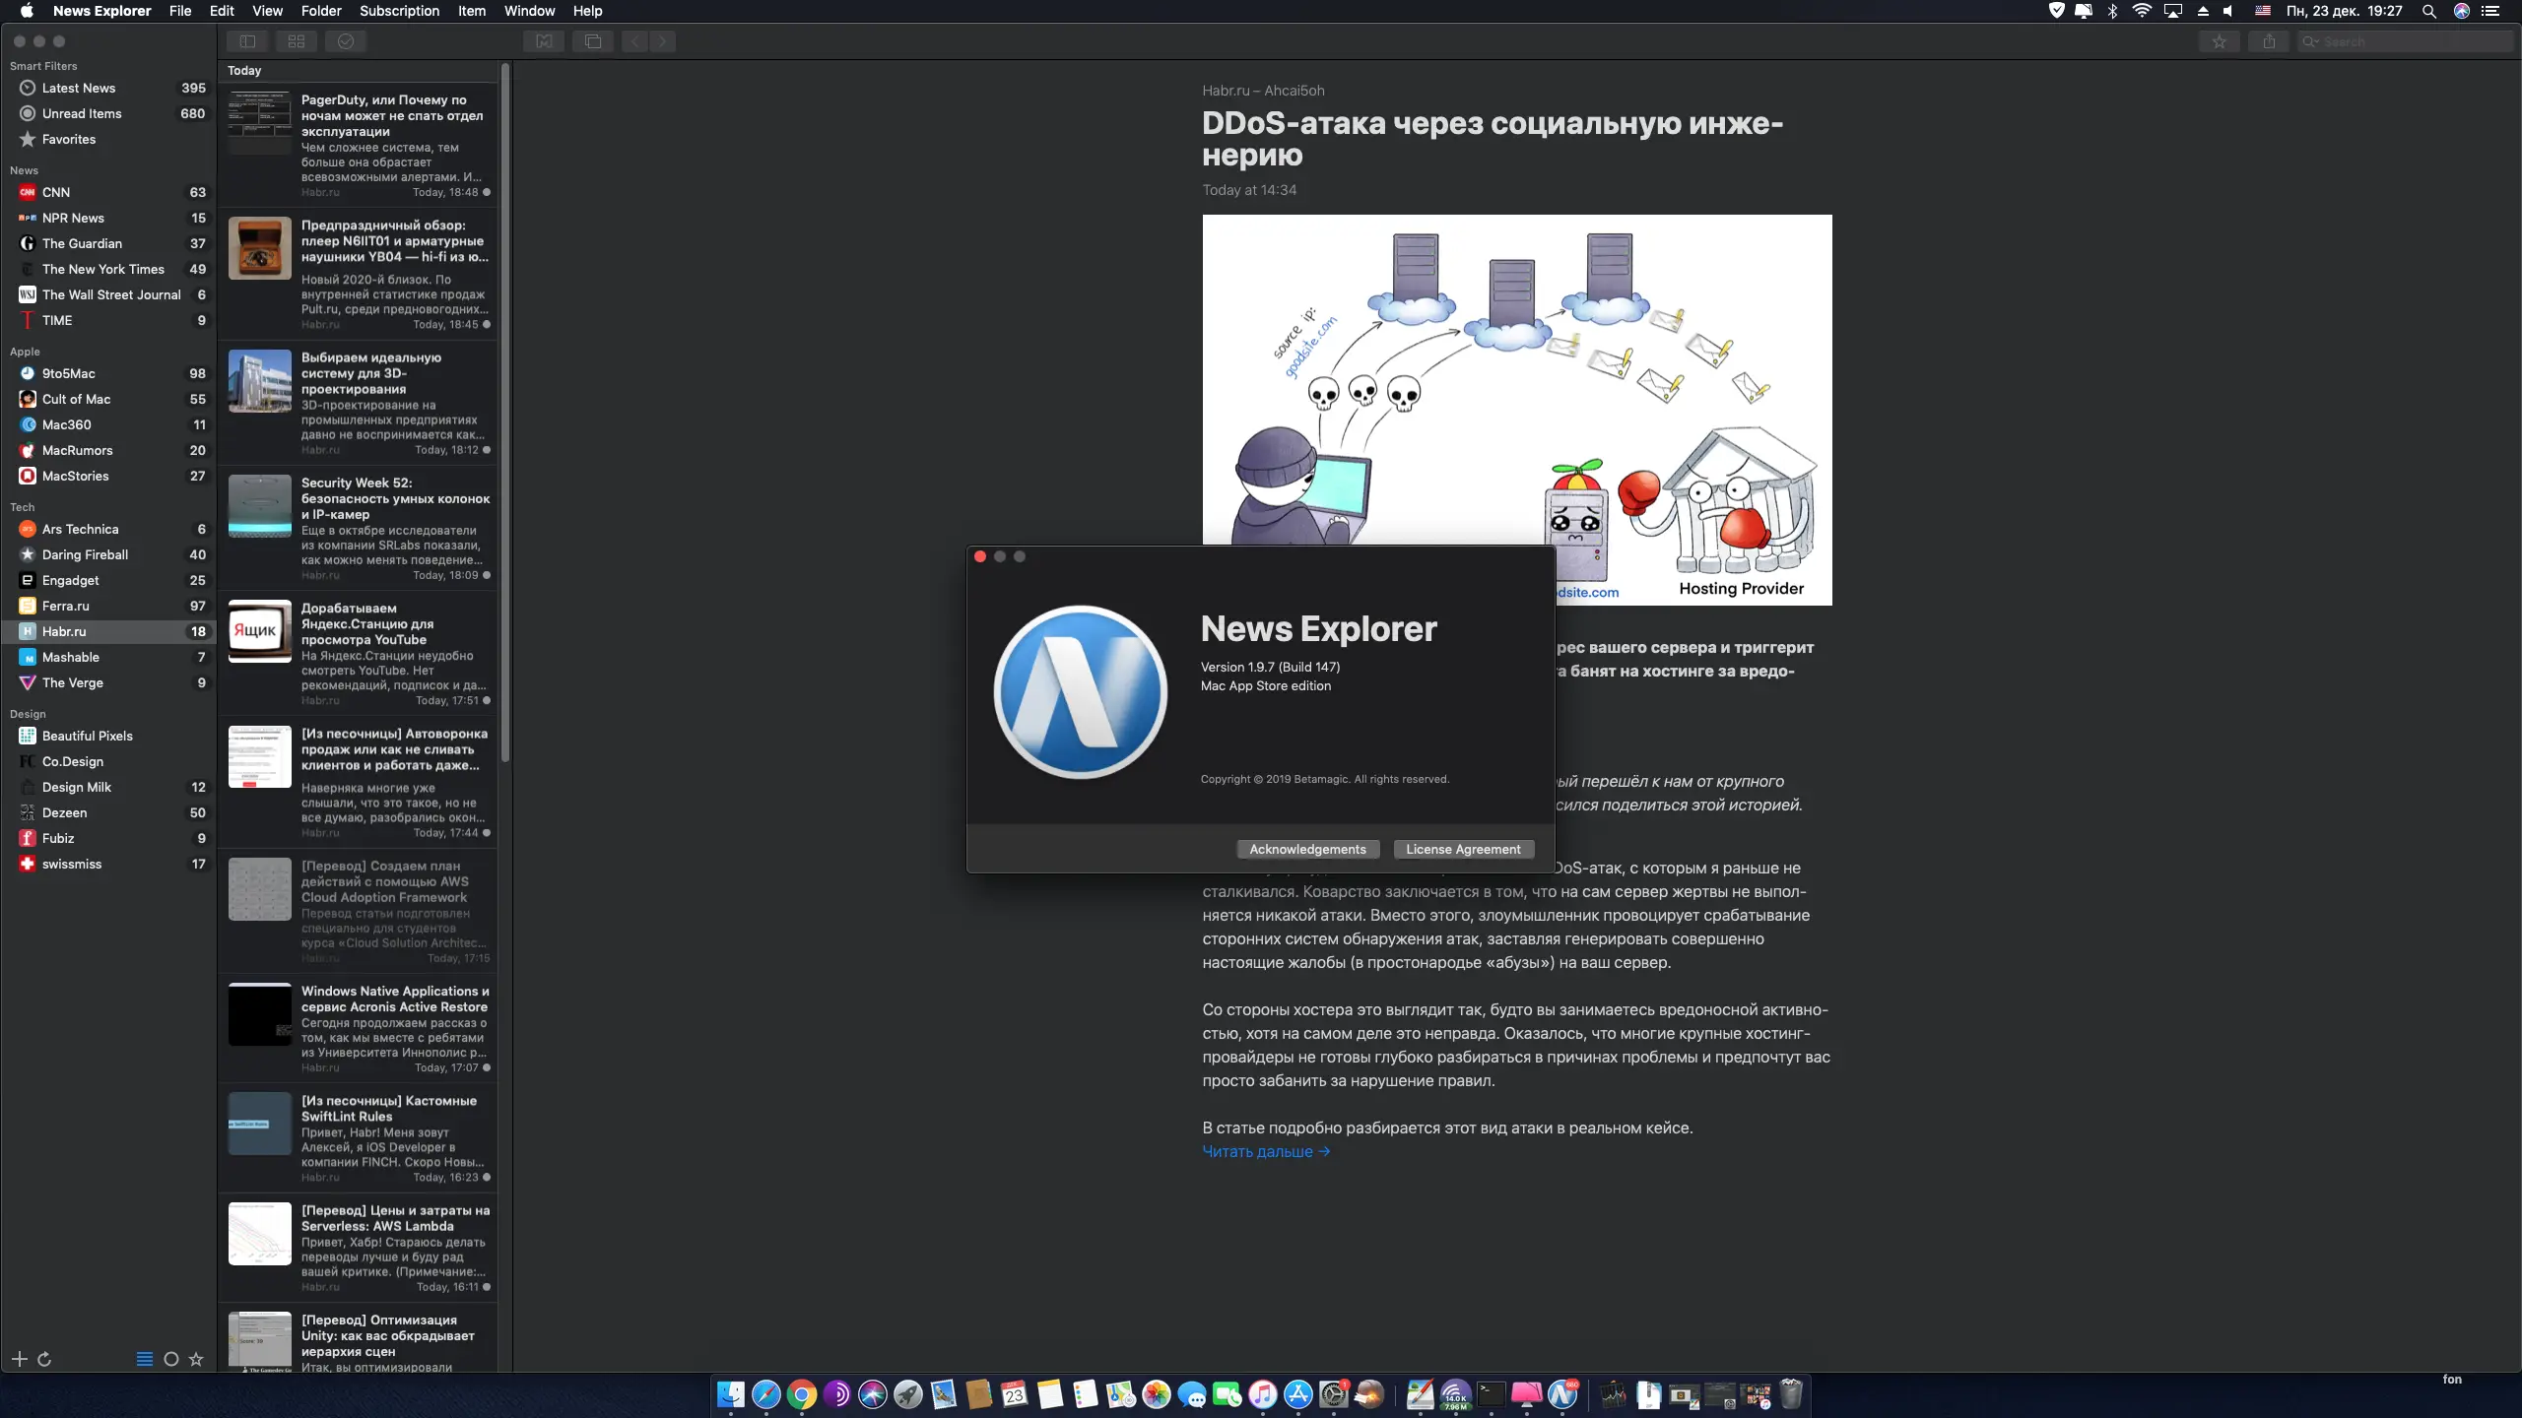This screenshot has height=1418, width=2522.
Task: Open the Security Week 52 article
Action: point(359,528)
